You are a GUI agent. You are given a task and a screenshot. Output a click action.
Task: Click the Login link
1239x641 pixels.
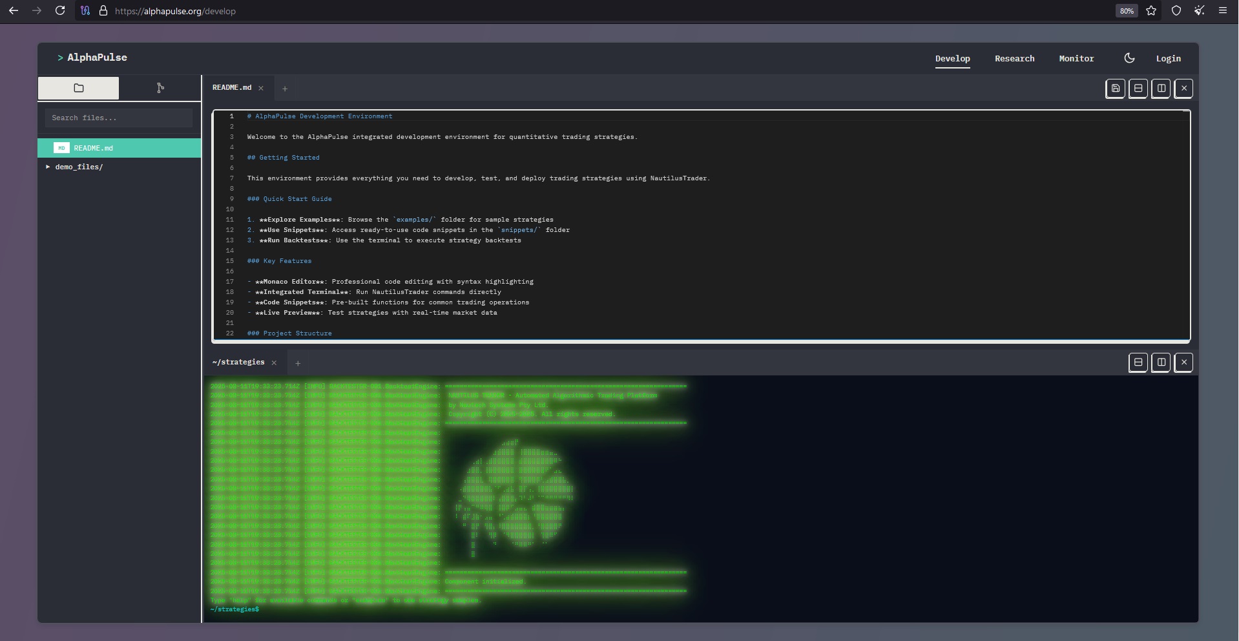tap(1168, 58)
